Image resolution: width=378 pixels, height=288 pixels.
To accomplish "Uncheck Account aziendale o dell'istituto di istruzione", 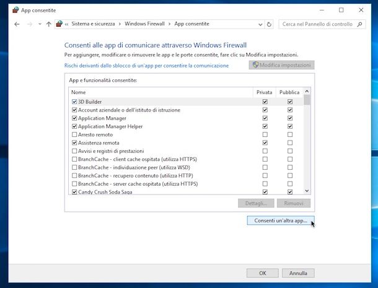I will click(x=74, y=110).
